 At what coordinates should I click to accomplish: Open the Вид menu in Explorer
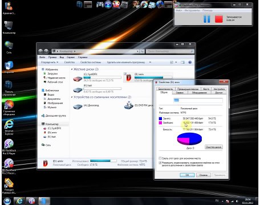pyautogui.click(x=62, y=57)
